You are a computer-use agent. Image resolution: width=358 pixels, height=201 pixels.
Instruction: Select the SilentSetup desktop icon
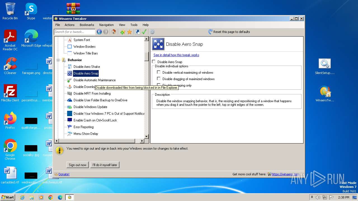pos(325,66)
